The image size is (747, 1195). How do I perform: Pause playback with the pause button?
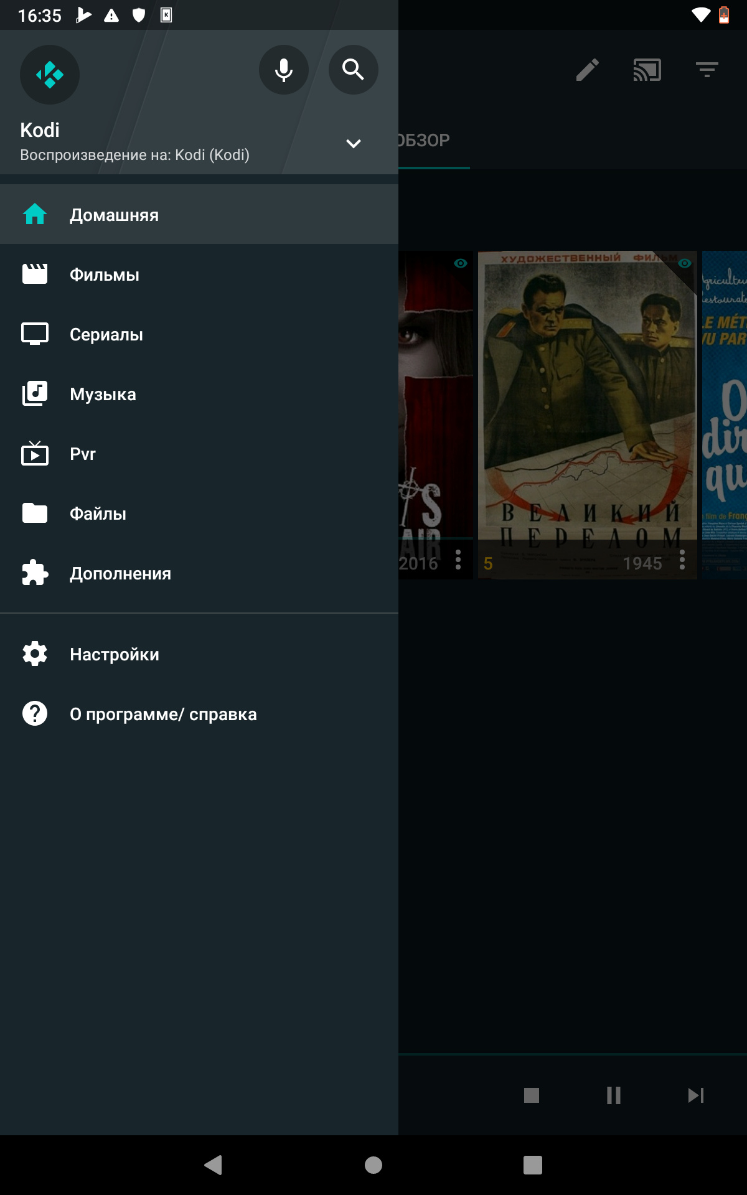pyautogui.click(x=614, y=1095)
